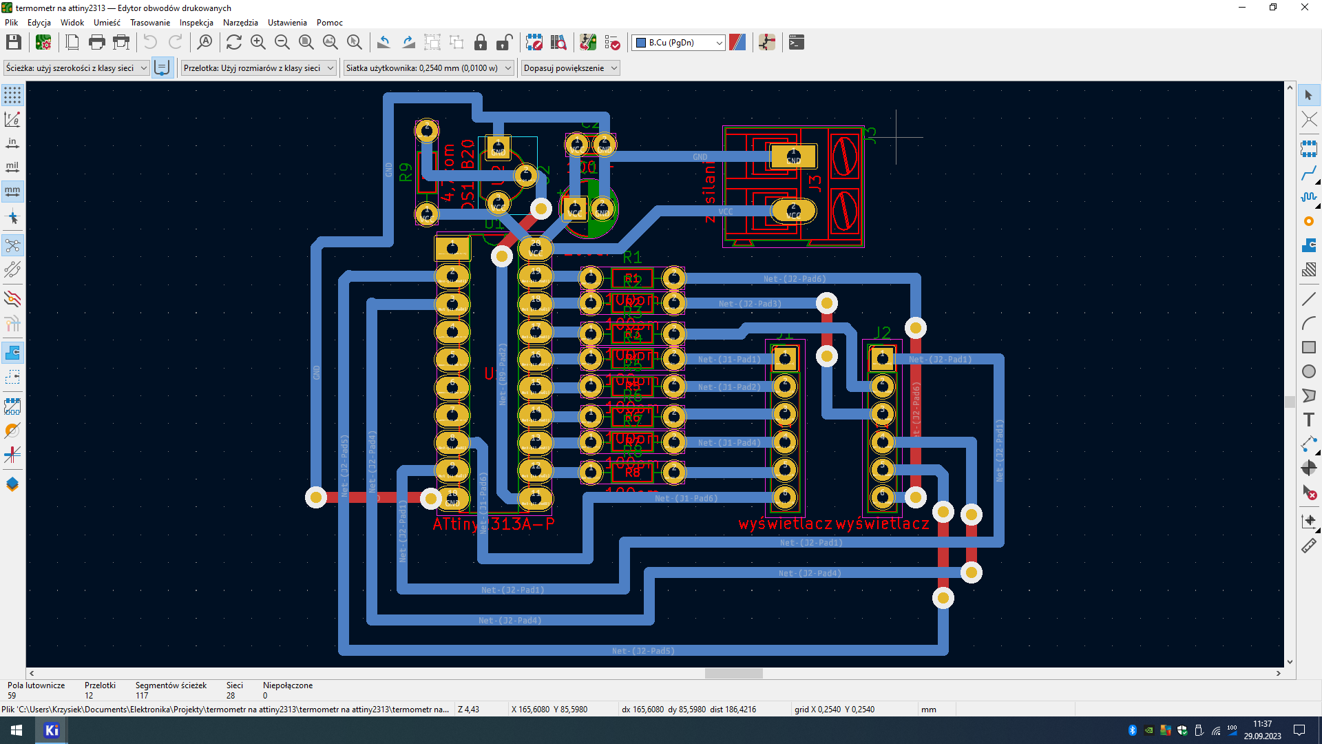This screenshot has height=744, width=1322.
Task: Select the add text tool
Action: tap(1309, 420)
